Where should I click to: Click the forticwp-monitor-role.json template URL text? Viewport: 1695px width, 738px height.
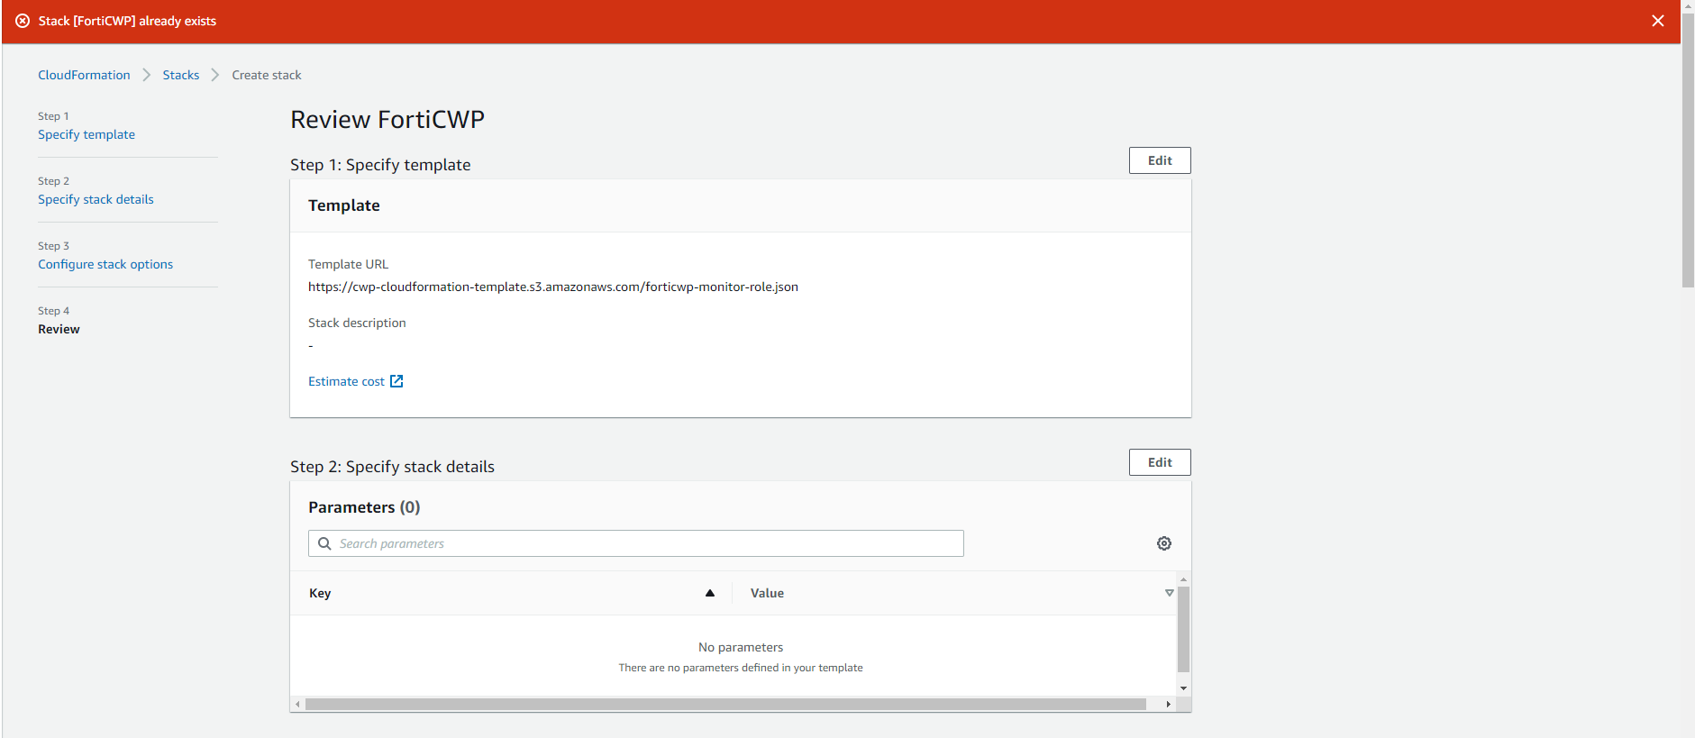[553, 287]
